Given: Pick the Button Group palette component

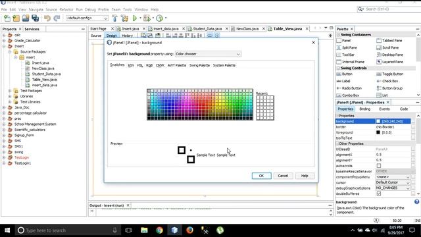Looking at the screenshot, I should pos(389,88).
